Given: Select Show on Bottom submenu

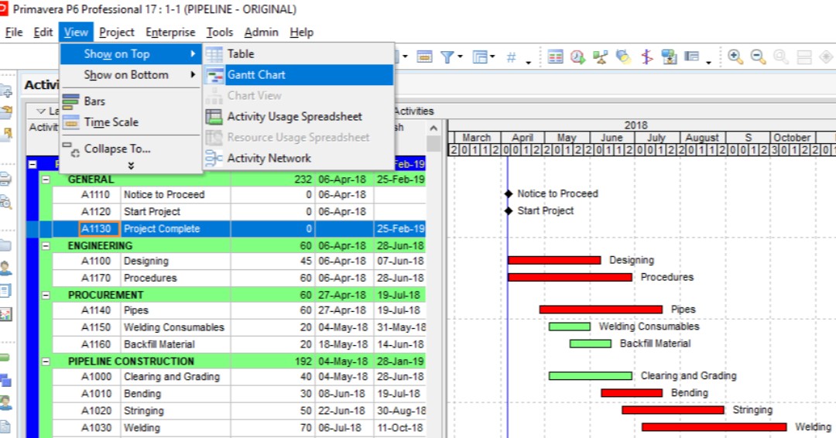Looking at the screenshot, I should pos(131,74).
